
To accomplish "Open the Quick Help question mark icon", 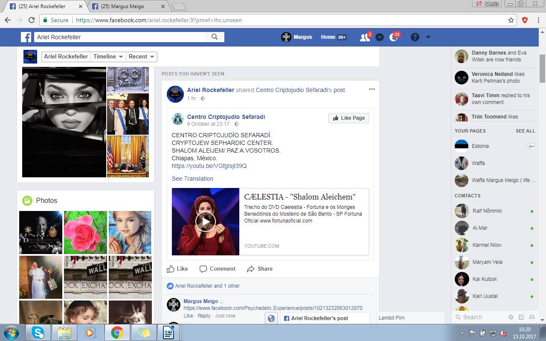I will click(x=415, y=37).
